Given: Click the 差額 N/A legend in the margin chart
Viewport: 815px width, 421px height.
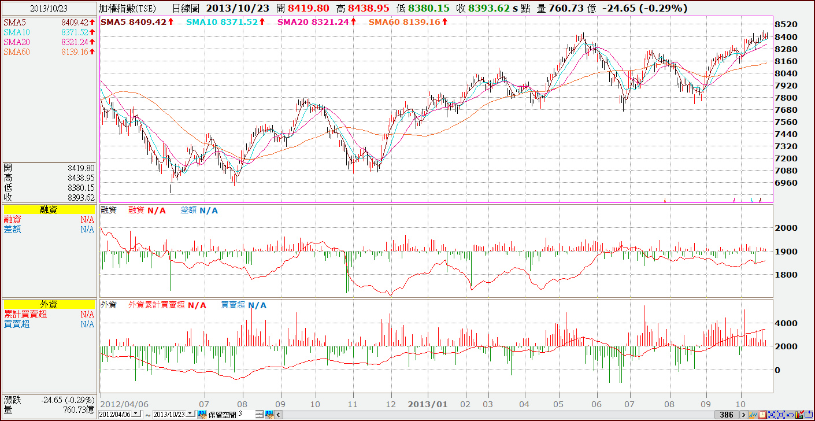Looking at the screenshot, I should pos(199,211).
